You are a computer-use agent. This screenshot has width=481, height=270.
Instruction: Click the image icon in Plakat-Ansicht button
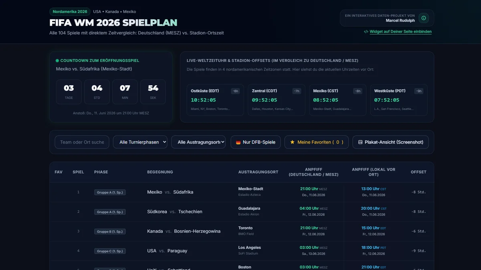tap(360, 142)
